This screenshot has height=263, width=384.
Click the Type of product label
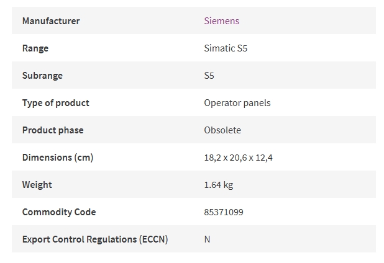pyautogui.click(x=55, y=103)
